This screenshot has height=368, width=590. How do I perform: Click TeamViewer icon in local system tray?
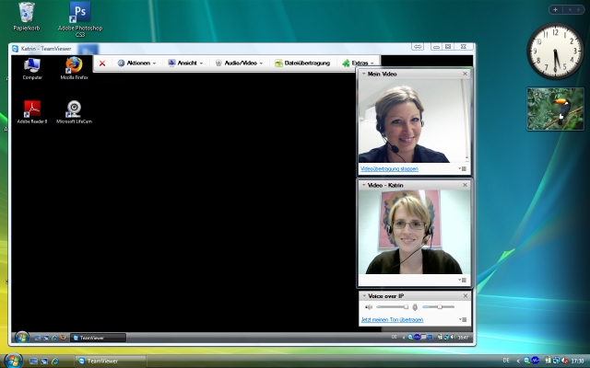pyautogui.click(x=527, y=361)
